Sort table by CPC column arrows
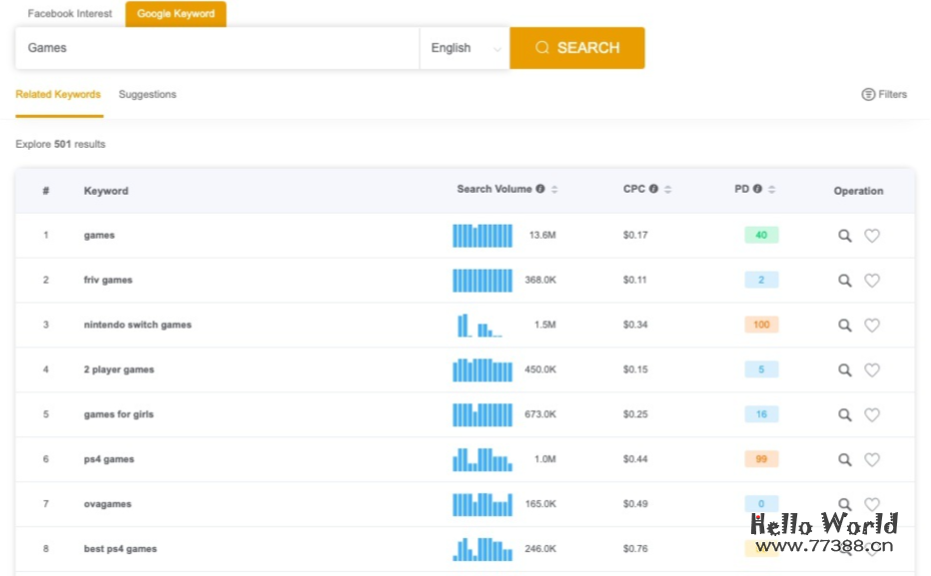The image size is (931, 576). tap(667, 190)
